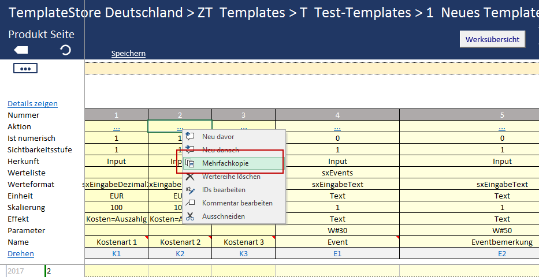Click the Kommentar bearbeiten icon
This screenshot has height=277, width=539.
point(191,203)
